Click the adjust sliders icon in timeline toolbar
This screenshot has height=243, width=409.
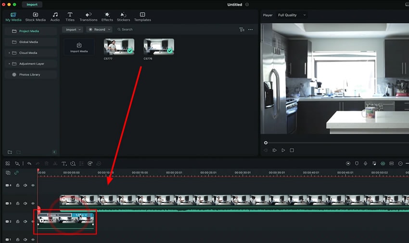[81, 164]
